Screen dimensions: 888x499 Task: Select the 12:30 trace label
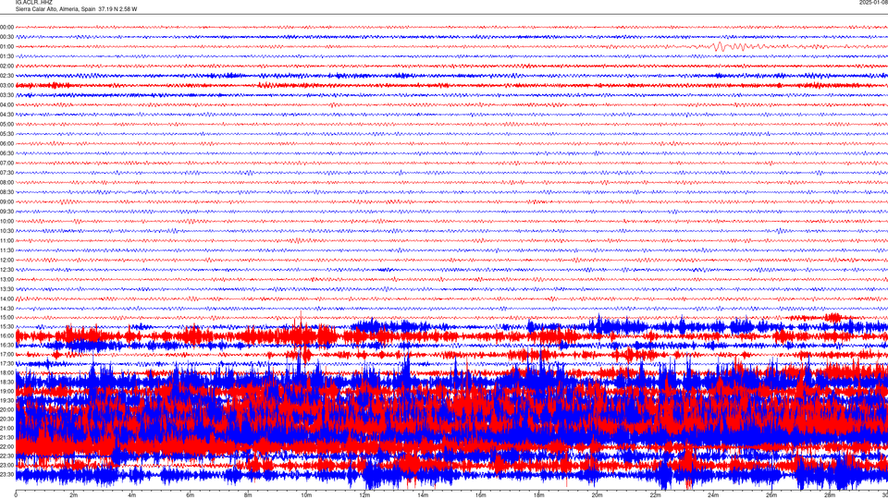click(6, 270)
